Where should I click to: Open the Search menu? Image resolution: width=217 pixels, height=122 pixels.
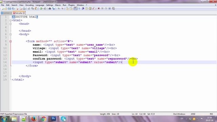tap(14, 5)
